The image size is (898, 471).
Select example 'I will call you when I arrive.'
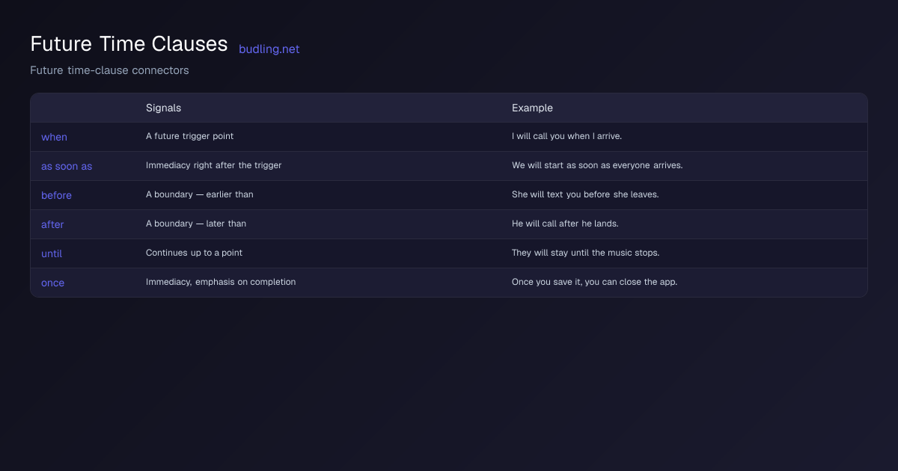(566, 136)
